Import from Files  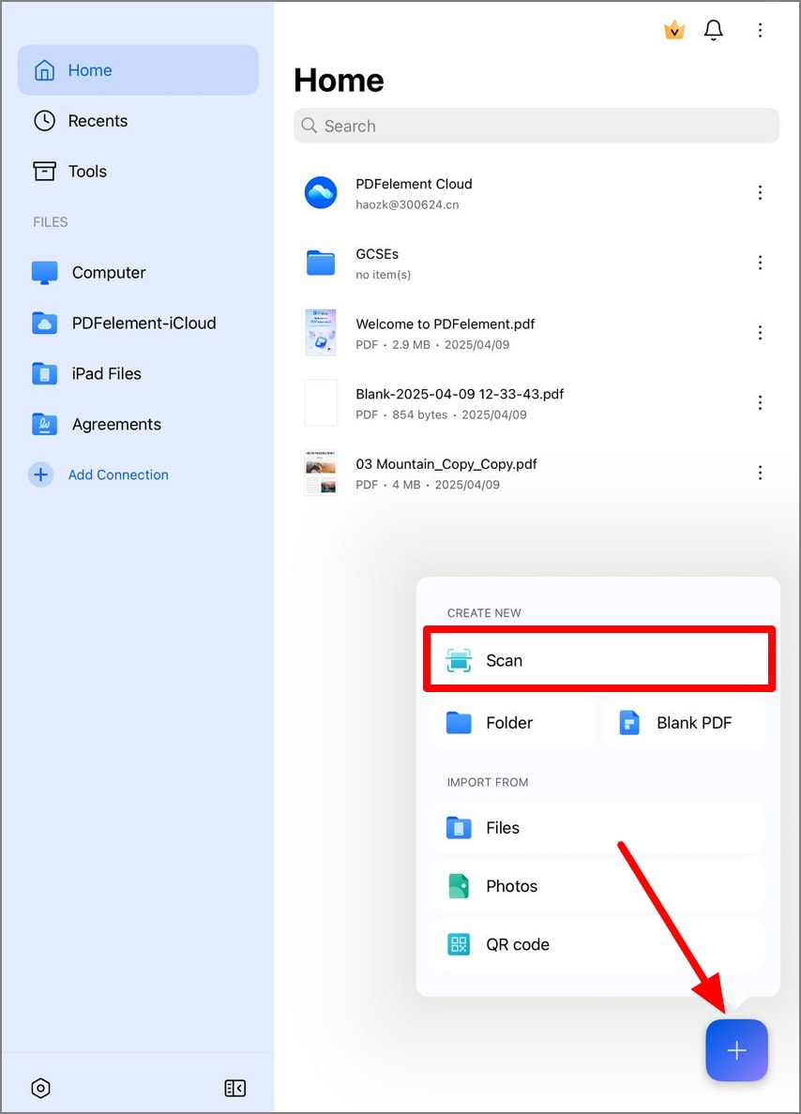(x=597, y=828)
